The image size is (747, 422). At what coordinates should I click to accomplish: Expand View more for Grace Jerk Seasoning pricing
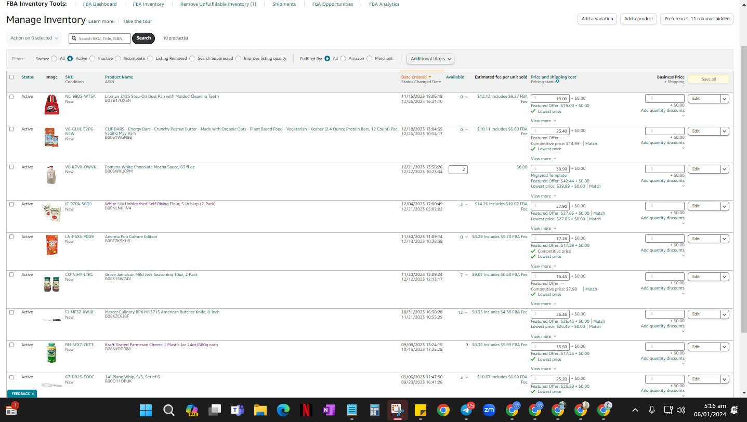(543, 304)
